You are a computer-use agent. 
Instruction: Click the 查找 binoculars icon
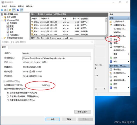[111, 43]
